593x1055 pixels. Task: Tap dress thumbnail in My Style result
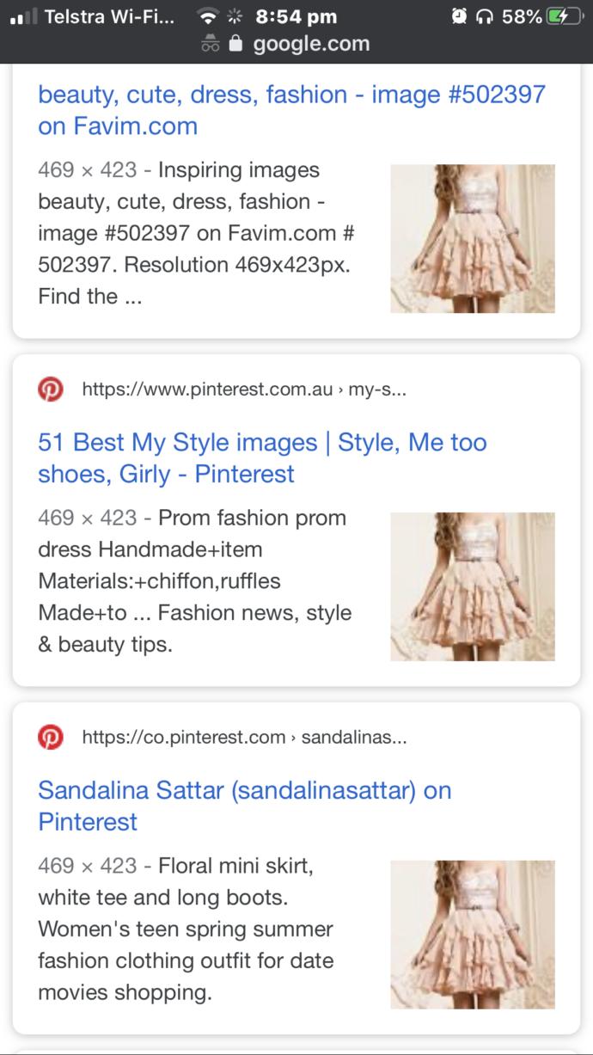point(473,586)
